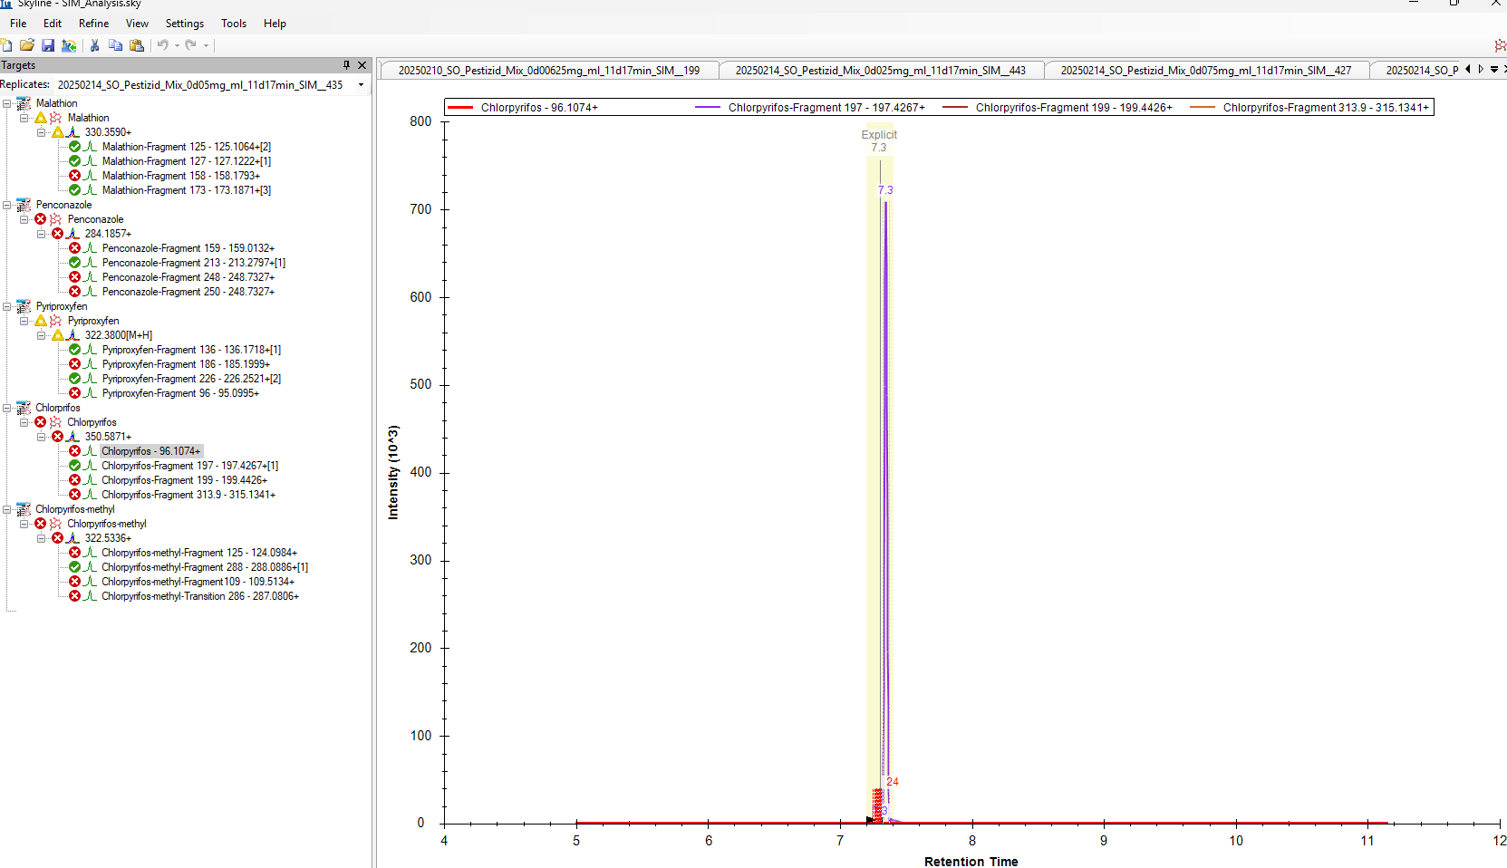The width and height of the screenshot is (1507, 868).
Task: Save the document with the floppy disk icon
Action: [x=48, y=45]
